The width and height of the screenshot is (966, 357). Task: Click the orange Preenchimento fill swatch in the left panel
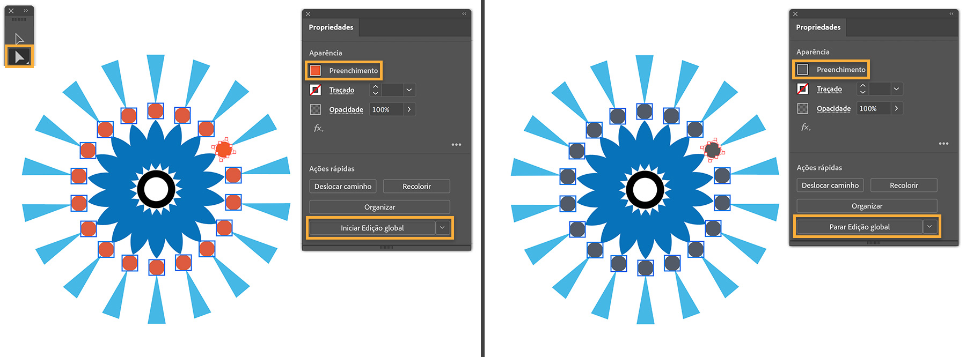point(316,70)
